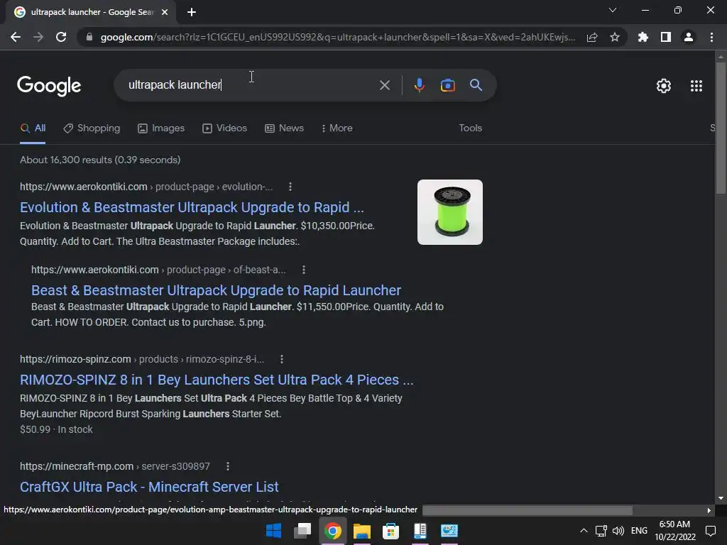Open options for the aerokontiki evolution result

pos(290,187)
